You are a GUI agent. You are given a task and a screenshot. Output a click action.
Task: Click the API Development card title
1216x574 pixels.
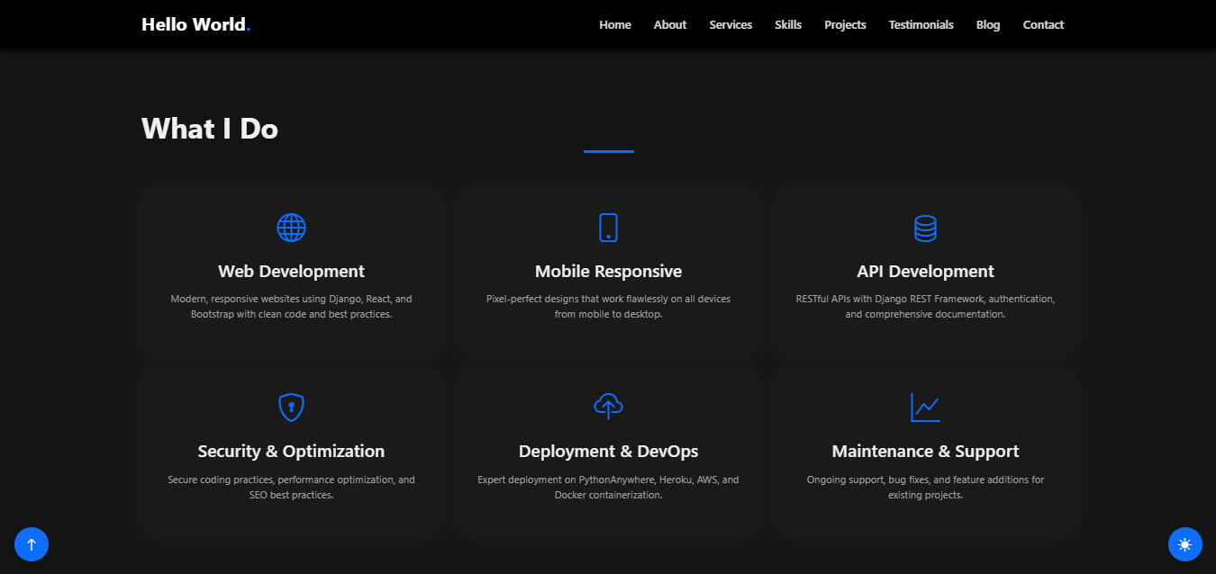click(x=925, y=271)
